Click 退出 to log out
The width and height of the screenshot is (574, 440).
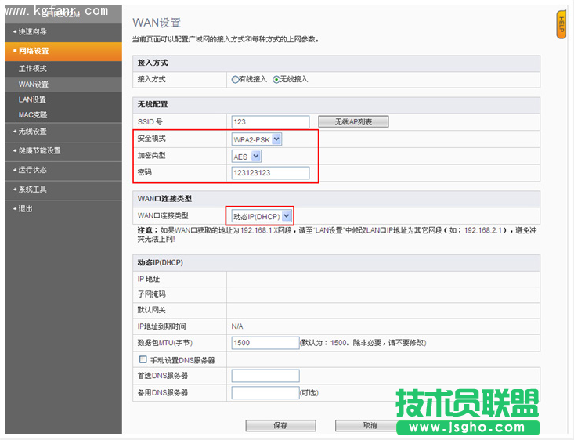coord(26,208)
